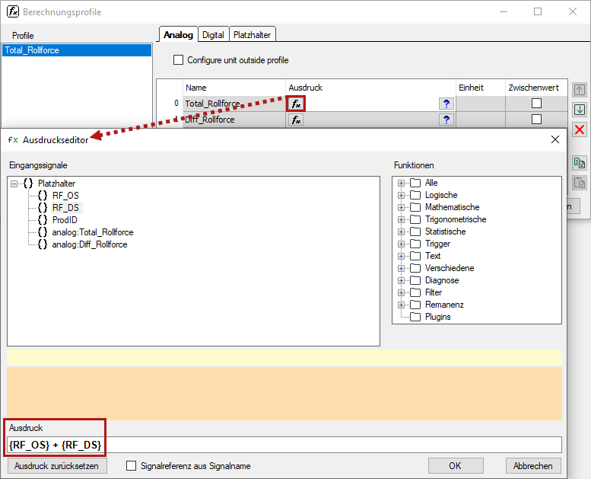
Task: Click the Berechnungsprofile fx title icon
Action: point(13,11)
